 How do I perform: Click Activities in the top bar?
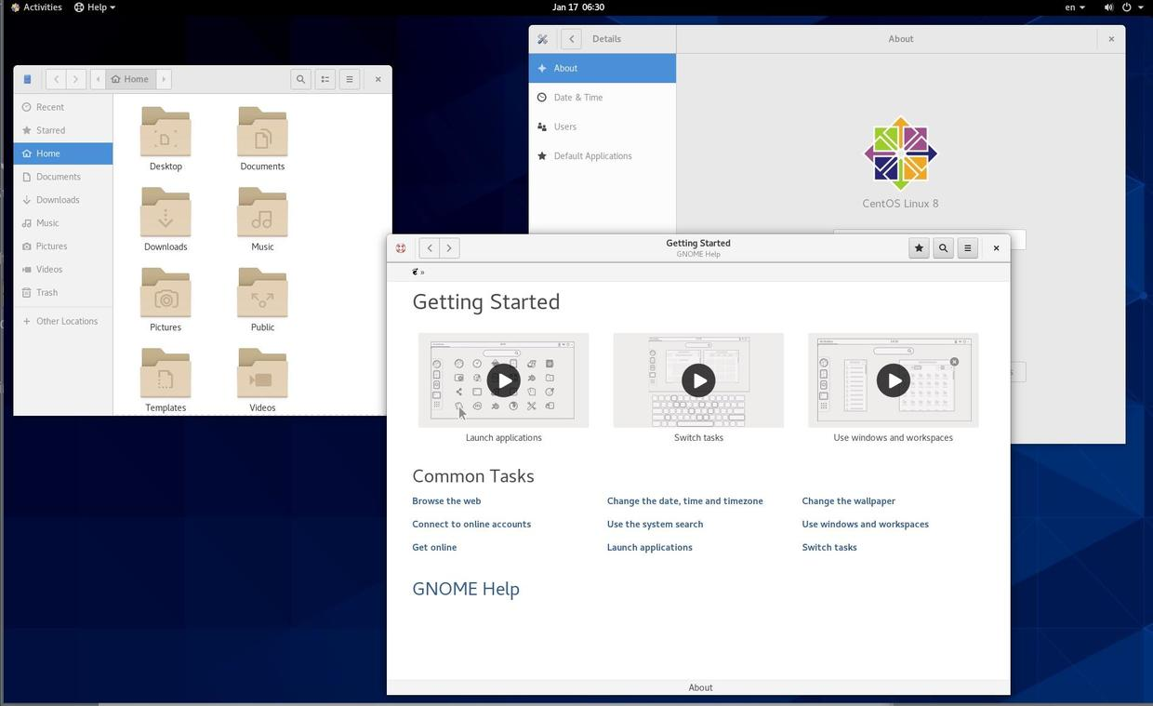(x=39, y=7)
